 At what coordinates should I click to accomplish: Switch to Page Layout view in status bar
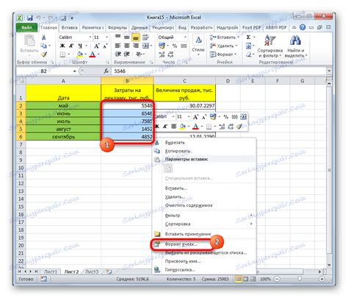pyautogui.click(x=245, y=279)
